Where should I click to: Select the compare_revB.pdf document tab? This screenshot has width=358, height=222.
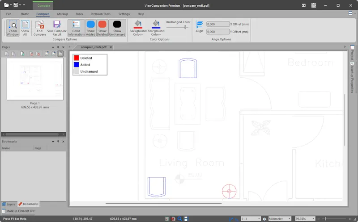click(94, 47)
